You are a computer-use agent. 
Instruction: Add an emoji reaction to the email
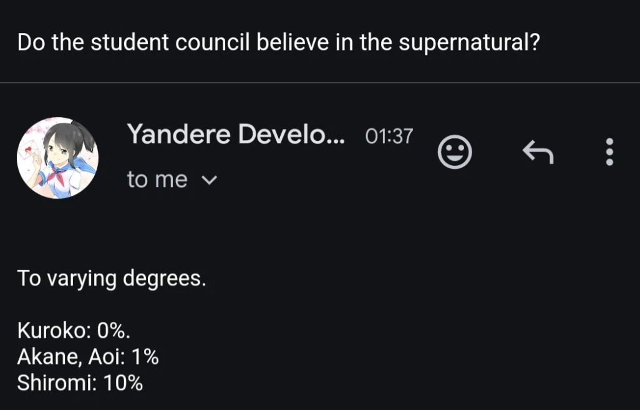(455, 152)
